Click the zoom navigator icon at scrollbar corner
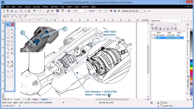 coord(148,99)
